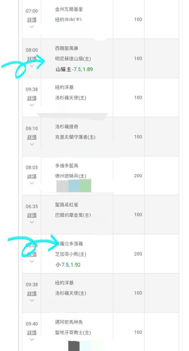
Task: Expand chevron under the 06:10 詳情
Action: (x=32, y=144)
